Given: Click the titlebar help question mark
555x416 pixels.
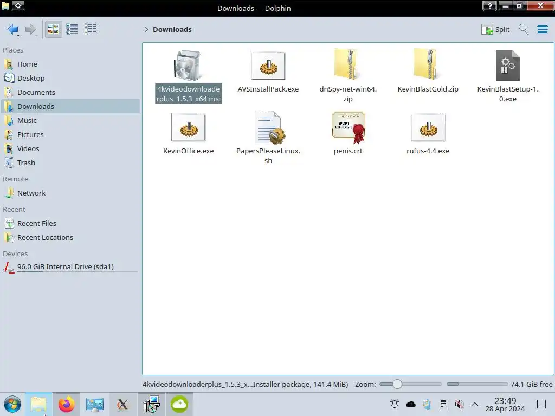Looking at the screenshot, I should point(489,5).
